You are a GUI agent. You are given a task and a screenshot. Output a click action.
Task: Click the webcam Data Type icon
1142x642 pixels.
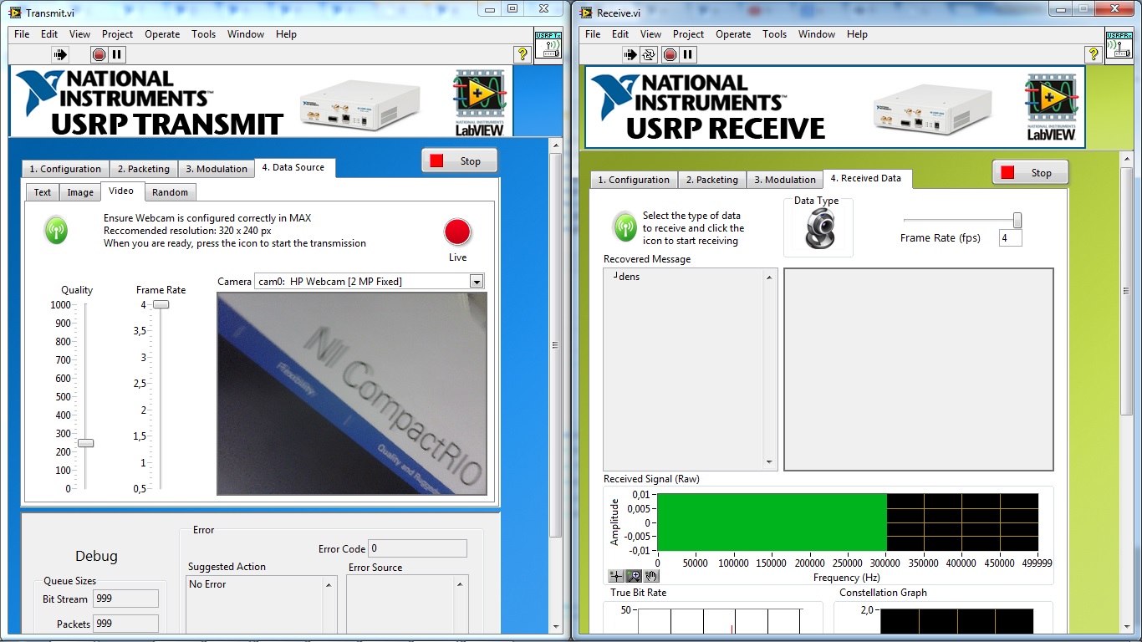(818, 231)
